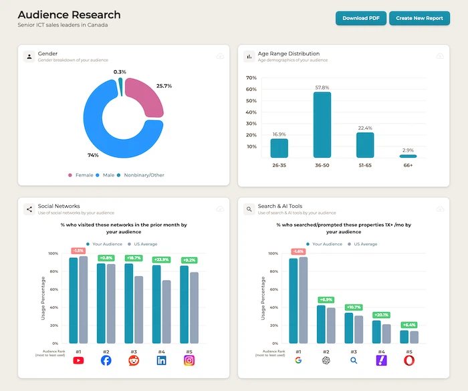Click the Facebook icon in Social Networks
The image size is (468, 391).
(106, 360)
